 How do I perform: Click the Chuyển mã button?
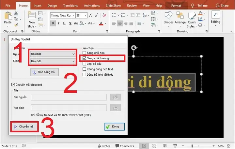(24, 127)
